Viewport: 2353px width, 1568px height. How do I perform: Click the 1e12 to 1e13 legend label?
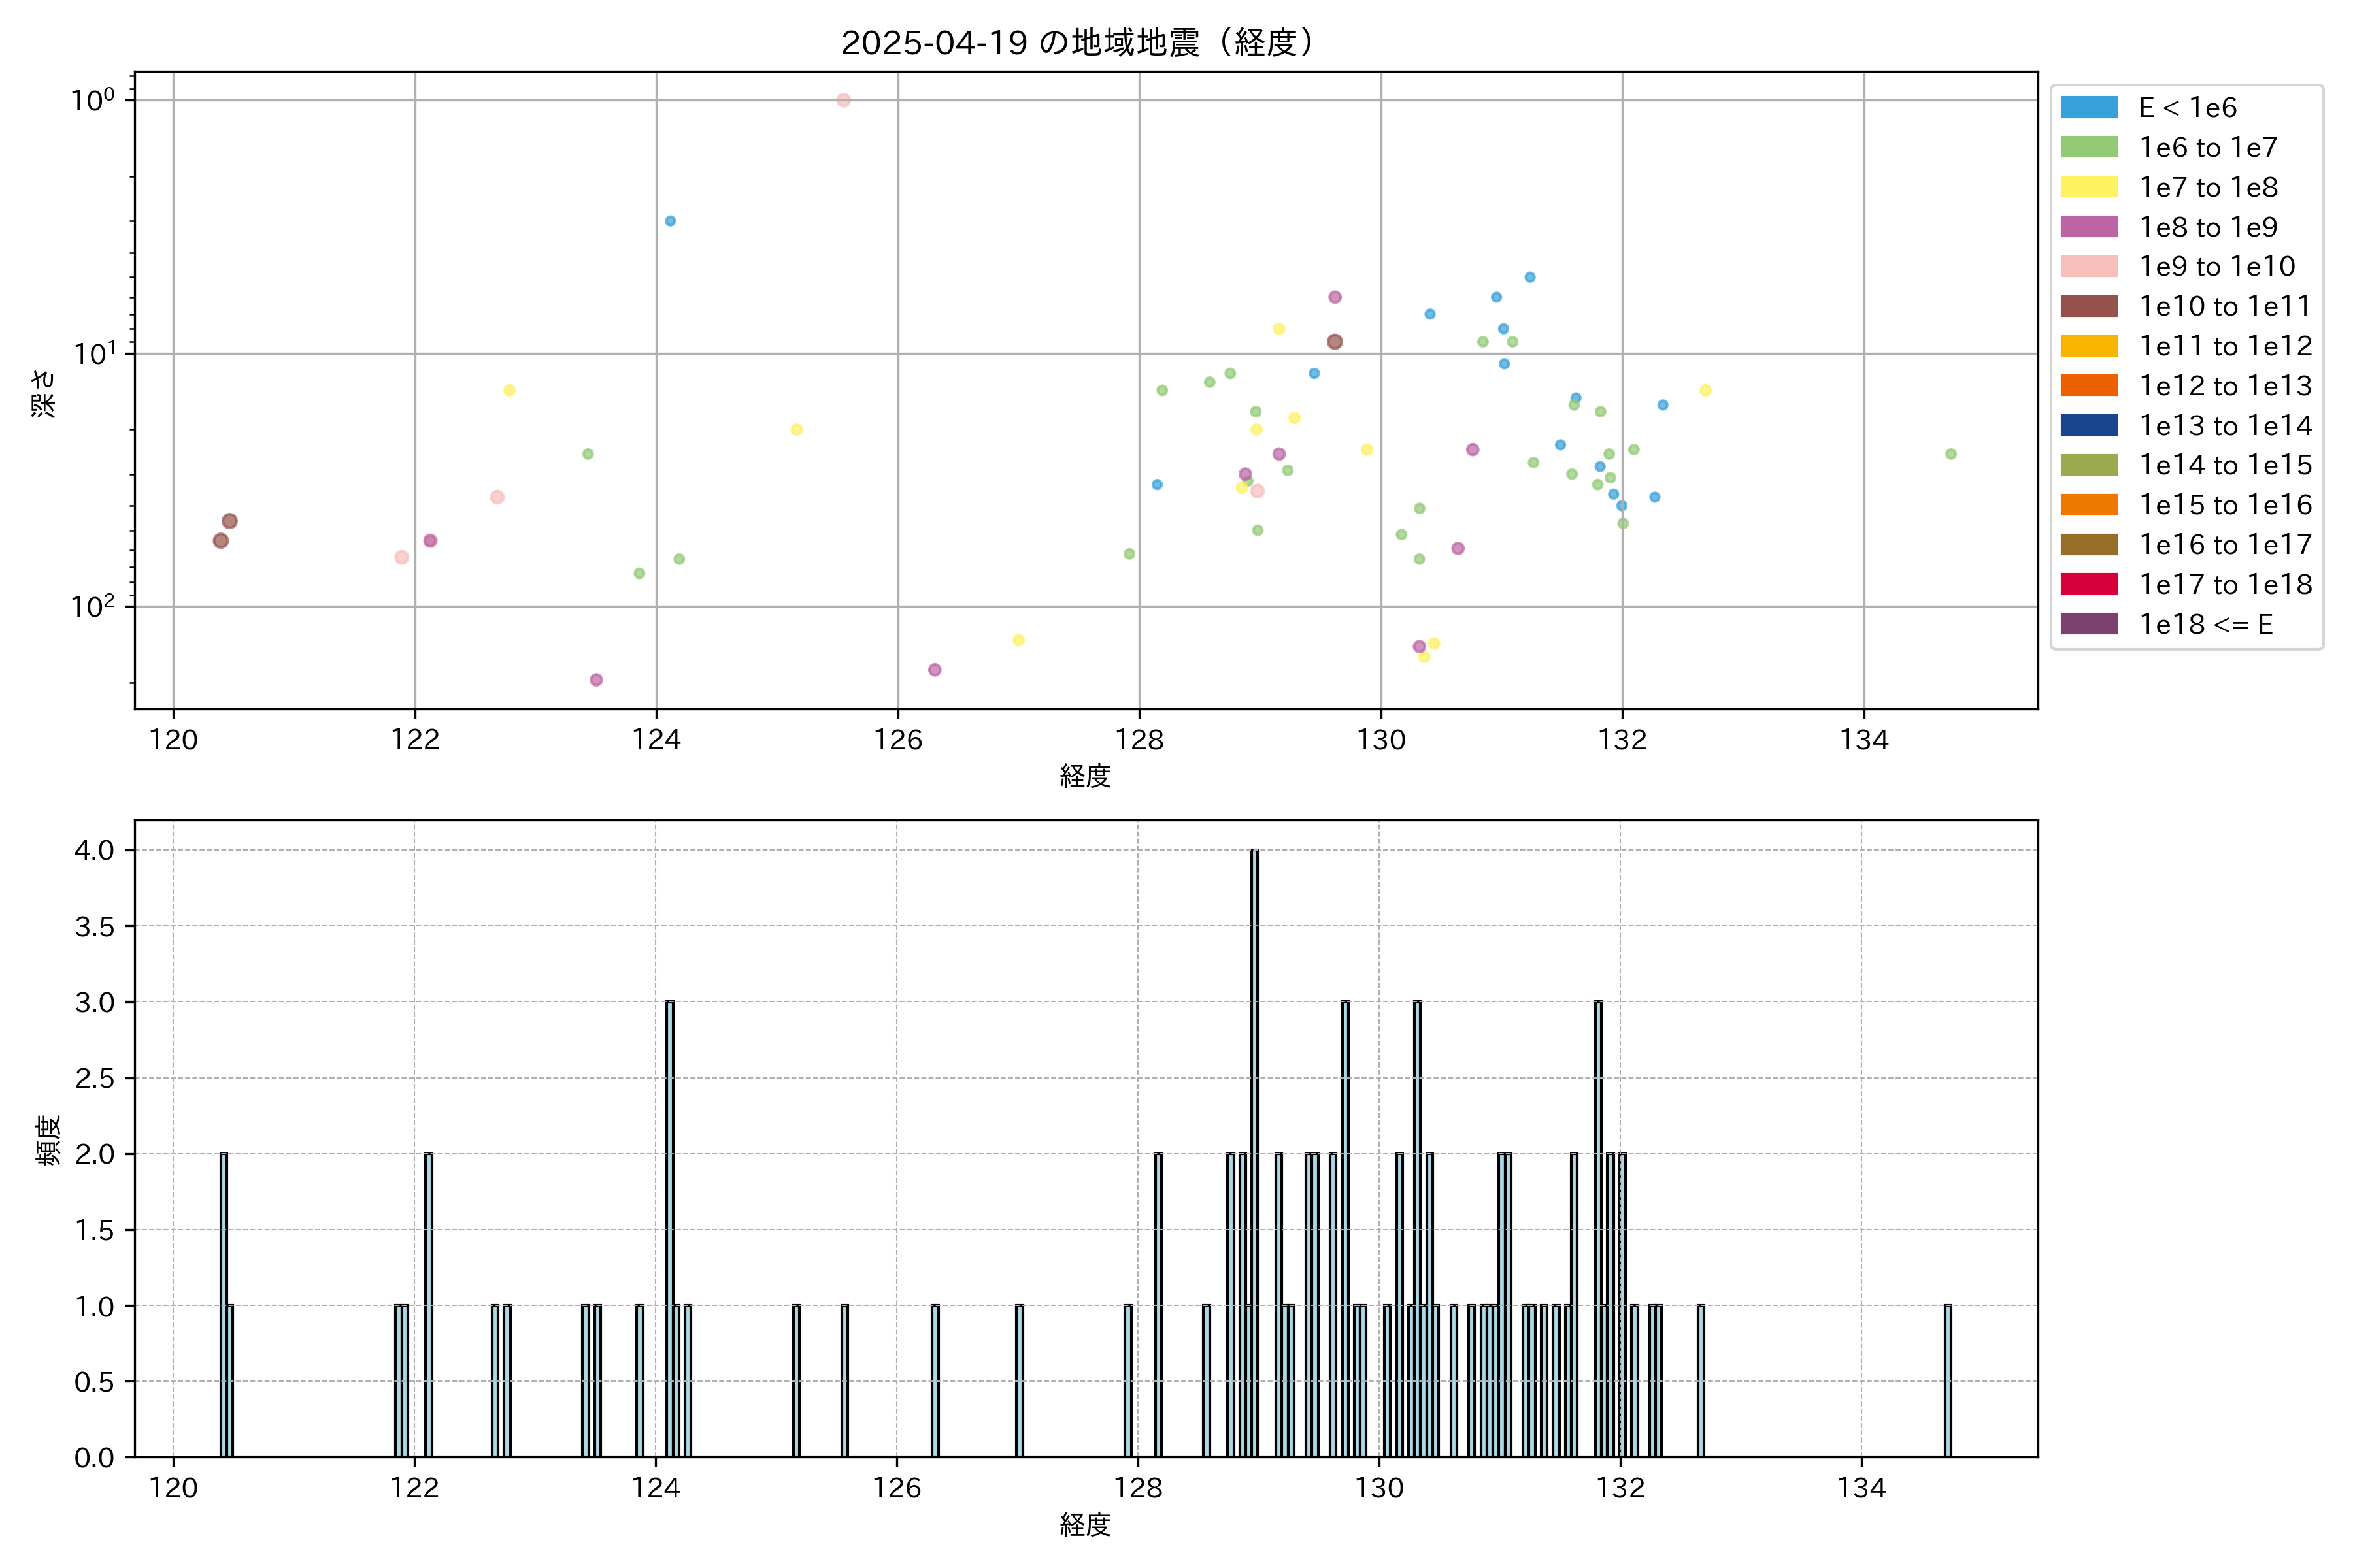[2225, 386]
